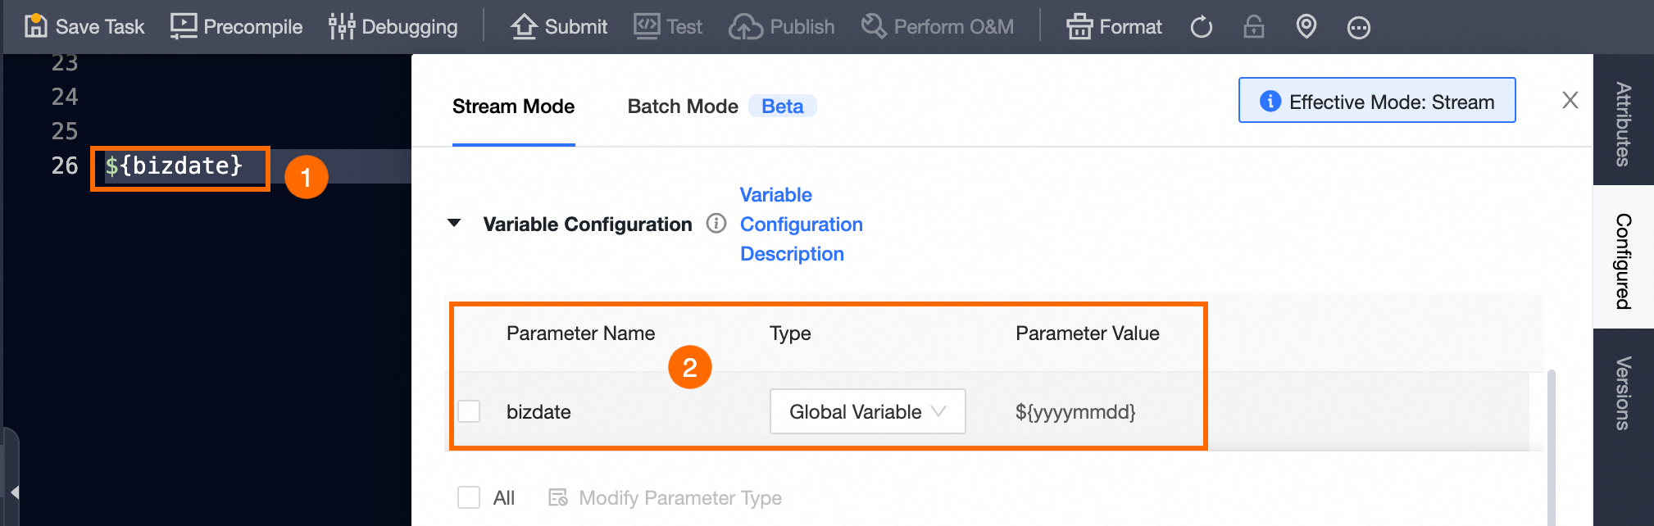
Task: Click the Format code icon
Action: pos(1079,26)
